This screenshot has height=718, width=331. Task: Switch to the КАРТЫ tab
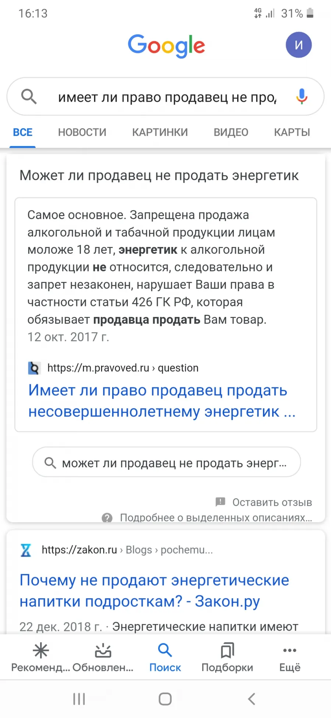click(x=292, y=132)
